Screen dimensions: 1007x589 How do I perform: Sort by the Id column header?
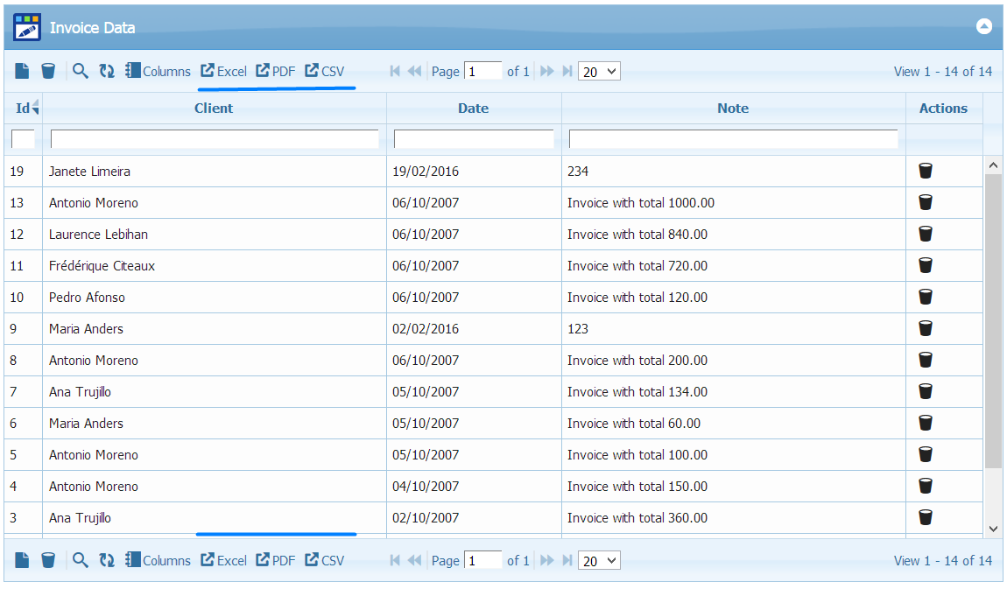(23, 109)
